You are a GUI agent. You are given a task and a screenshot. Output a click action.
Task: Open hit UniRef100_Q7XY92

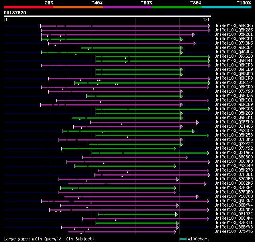[233, 148]
